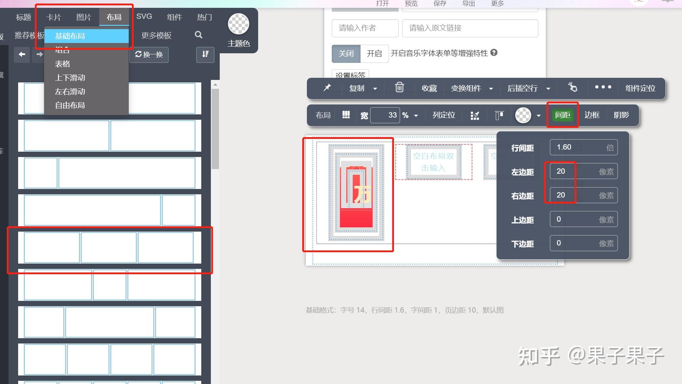
Task: Click the 预览 top menu item
Action: click(x=411, y=3)
